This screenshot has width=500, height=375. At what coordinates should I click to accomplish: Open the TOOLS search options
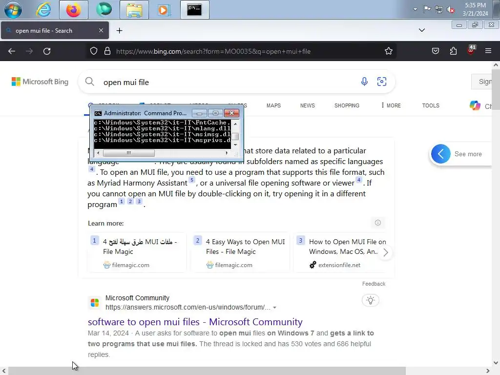pyautogui.click(x=431, y=105)
